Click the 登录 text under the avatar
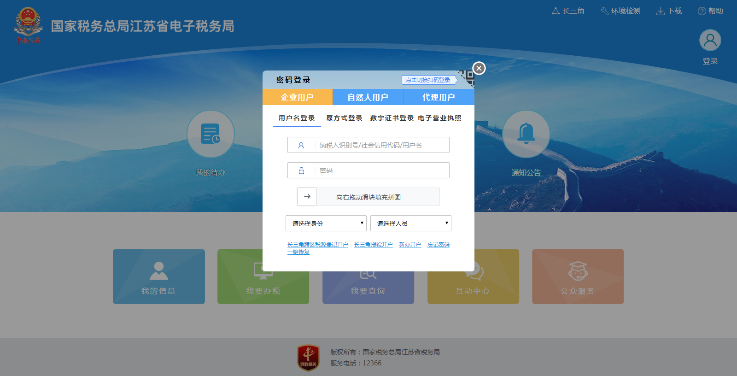The width and height of the screenshot is (737, 376). coord(710,61)
